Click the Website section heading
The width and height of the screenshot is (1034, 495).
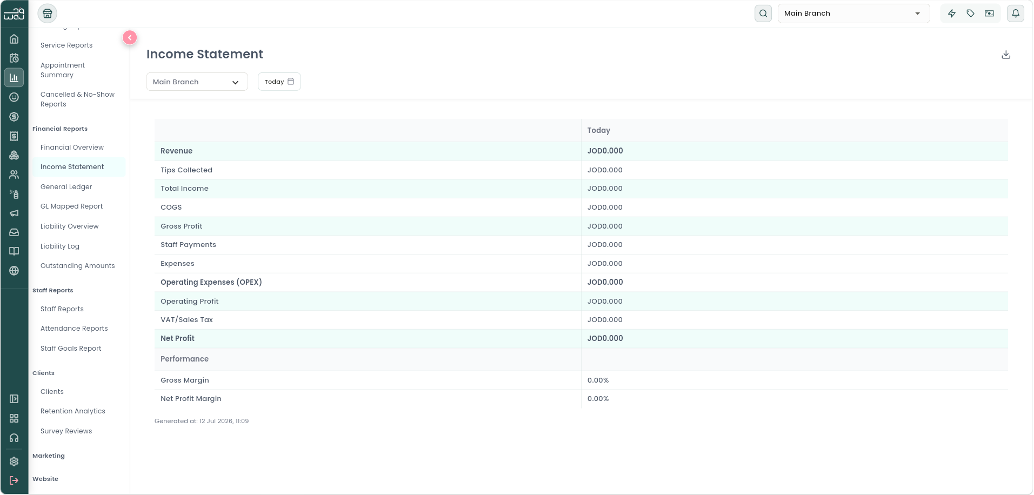[45, 479]
